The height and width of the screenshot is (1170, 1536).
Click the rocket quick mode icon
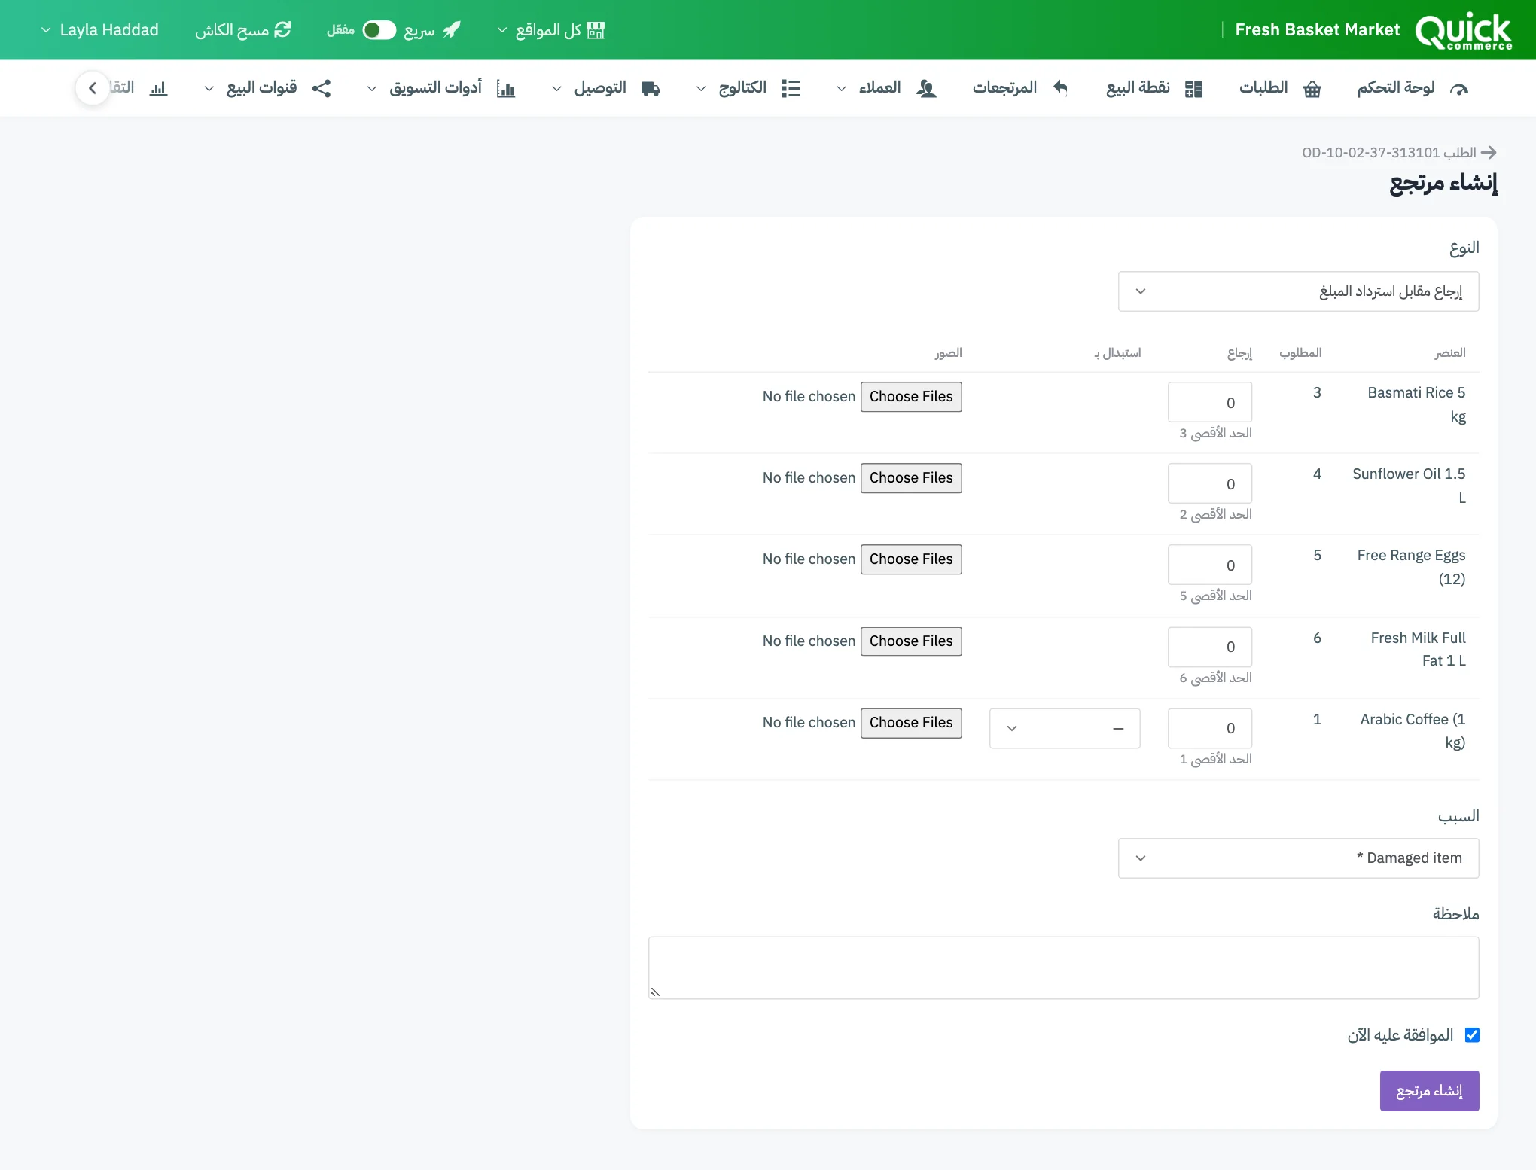[x=452, y=30]
